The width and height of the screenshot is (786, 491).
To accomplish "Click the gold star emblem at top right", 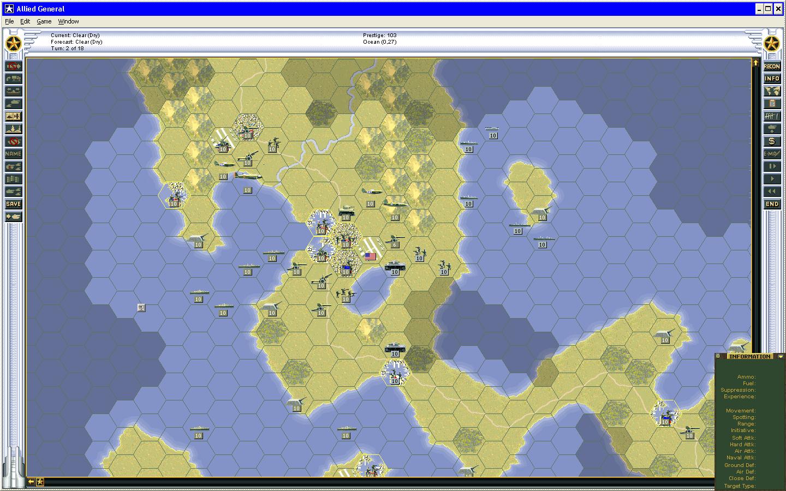I will [x=772, y=44].
